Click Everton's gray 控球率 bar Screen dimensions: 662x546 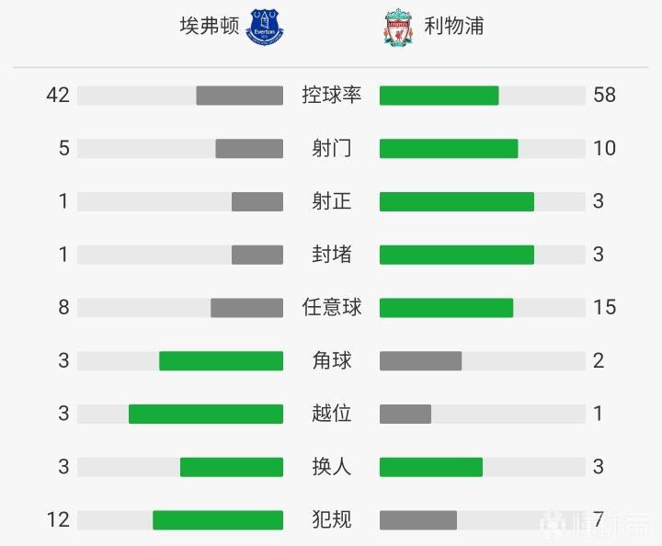239,96
